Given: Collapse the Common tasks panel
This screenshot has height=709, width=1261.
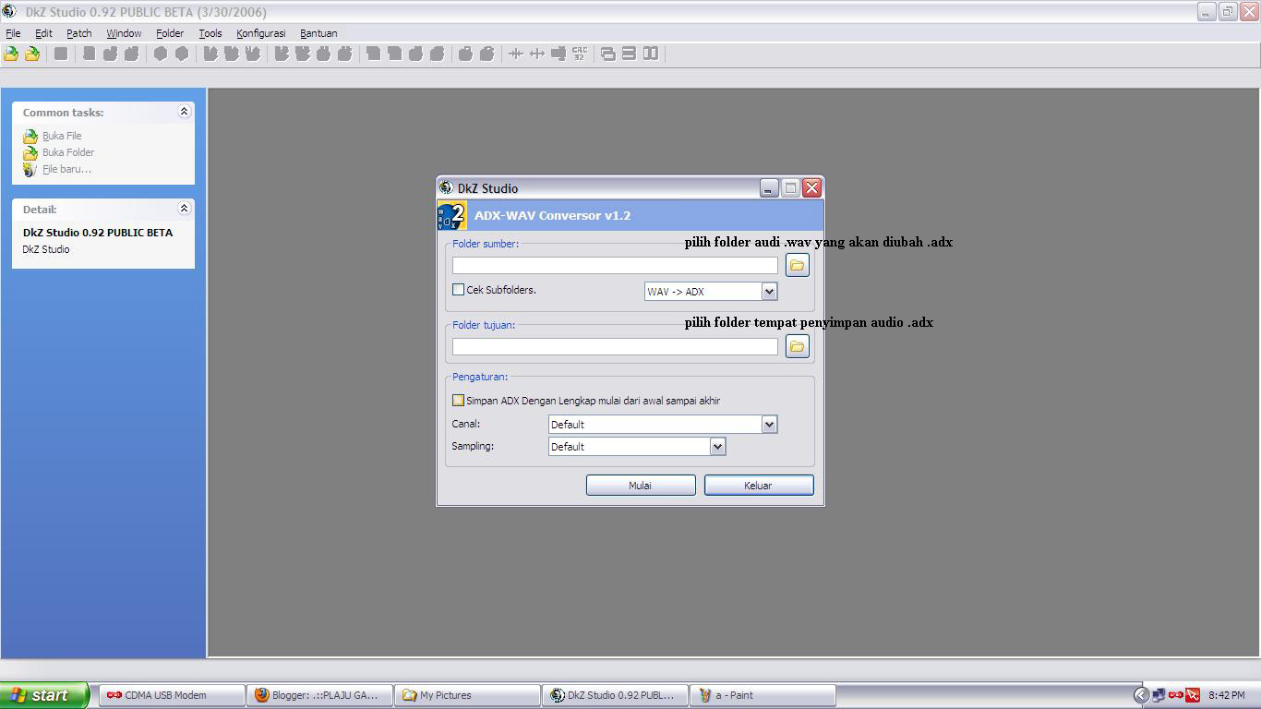Looking at the screenshot, I should pyautogui.click(x=184, y=112).
